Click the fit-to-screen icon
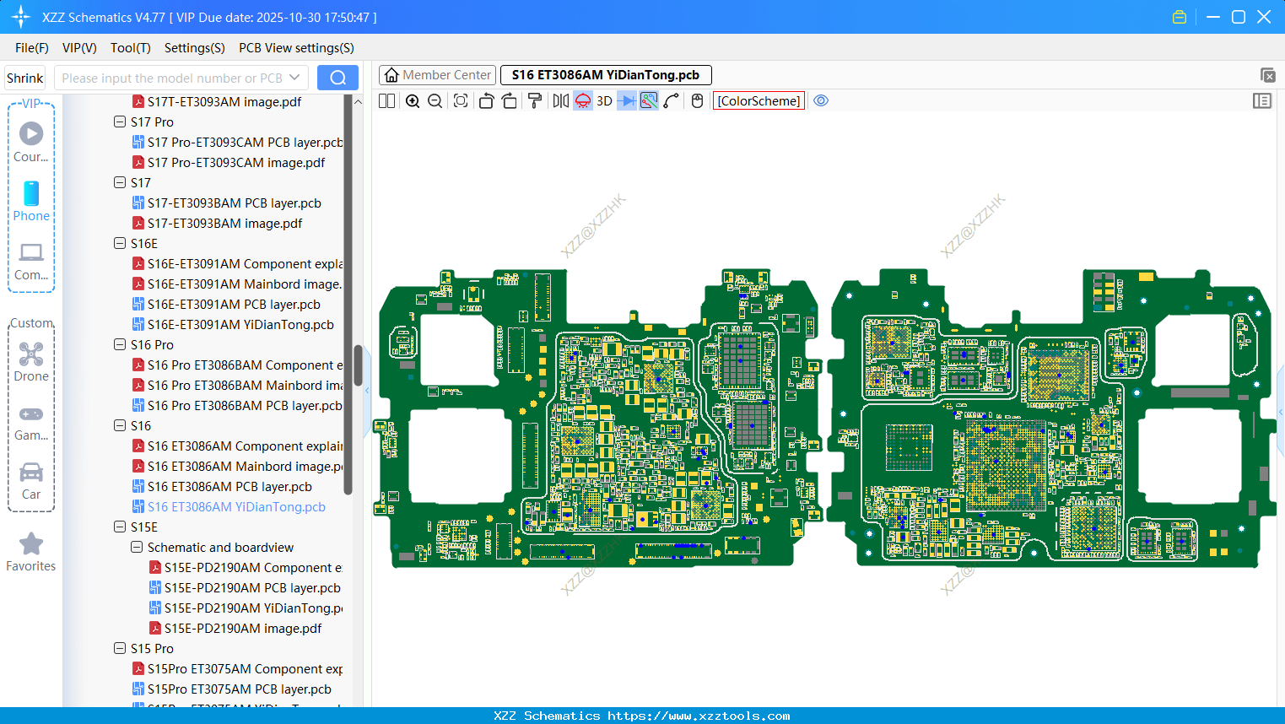The width and height of the screenshot is (1285, 724). [461, 101]
